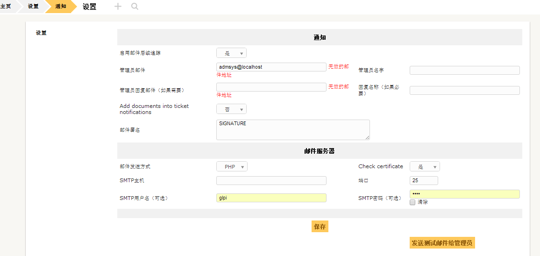Focus the SMTP主机 host field
The width and height of the screenshot is (540, 256).
tap(271, 181)
